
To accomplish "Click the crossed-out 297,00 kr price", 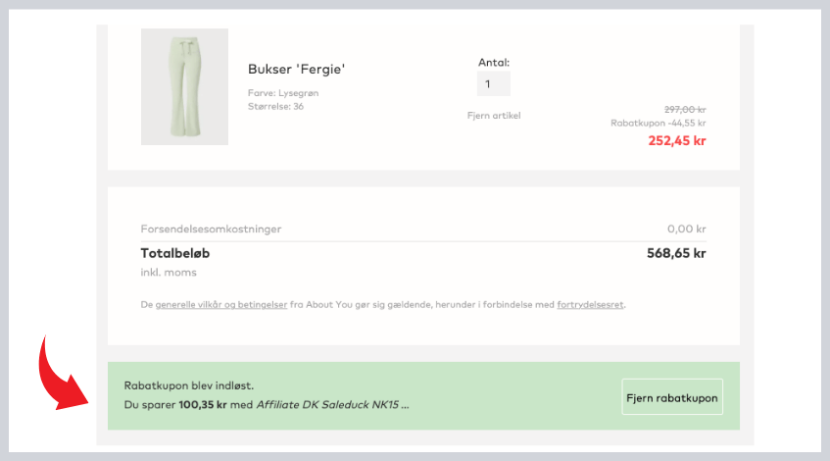I will click(x=685, y=109).
